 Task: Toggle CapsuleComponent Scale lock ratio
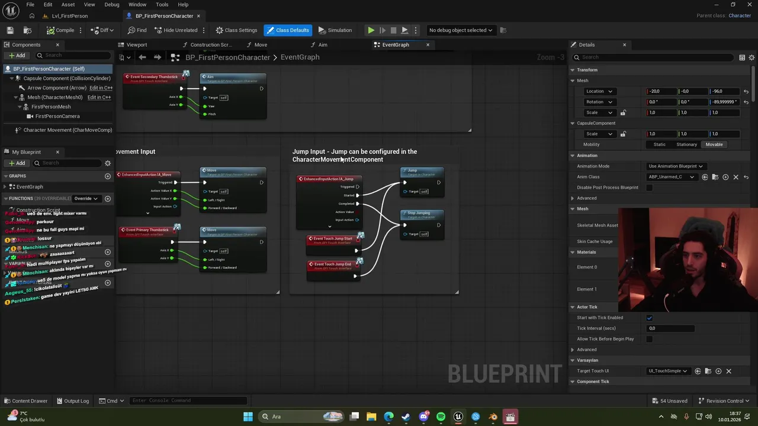[x=623, y=134]
